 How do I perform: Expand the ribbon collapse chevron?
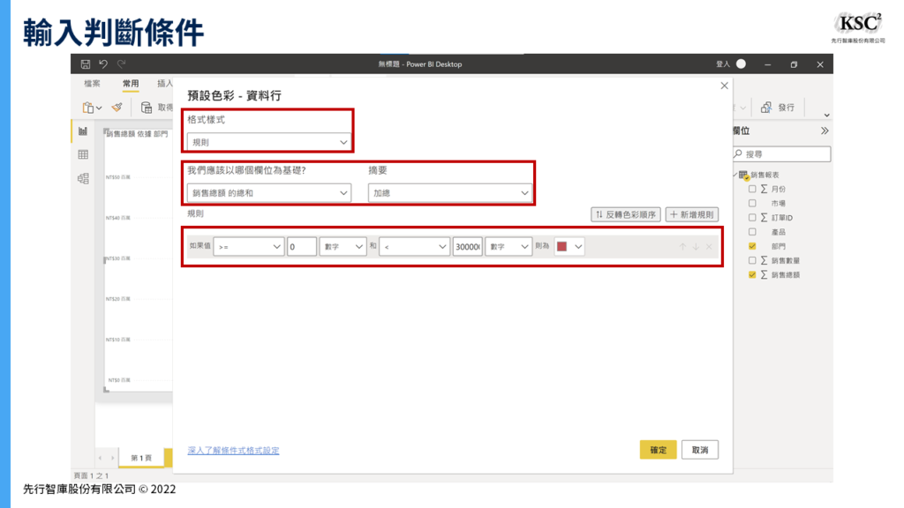(x=826, y=116)
